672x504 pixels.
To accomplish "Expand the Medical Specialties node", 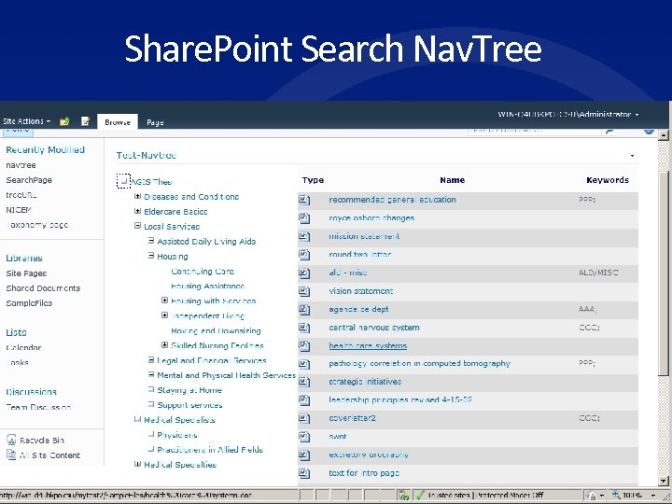I will pyautogui.click(x=137, y=464).
